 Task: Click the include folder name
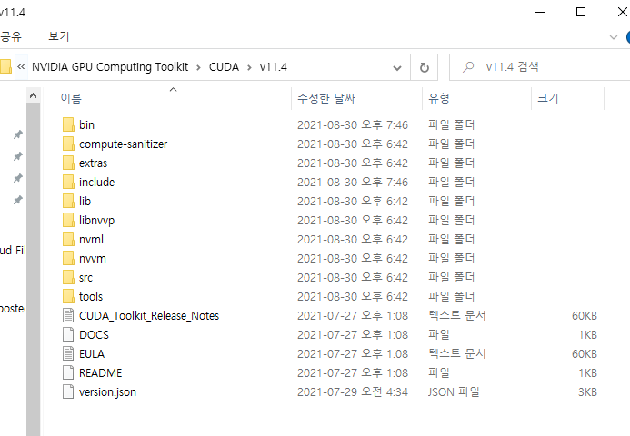pos(97,183)
